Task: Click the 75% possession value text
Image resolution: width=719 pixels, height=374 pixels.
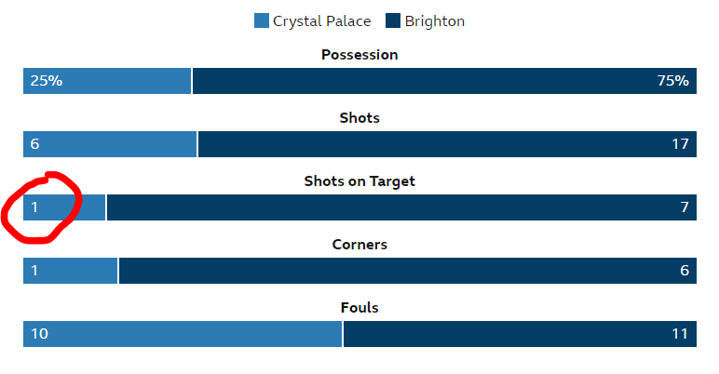Action: point(673,81)
